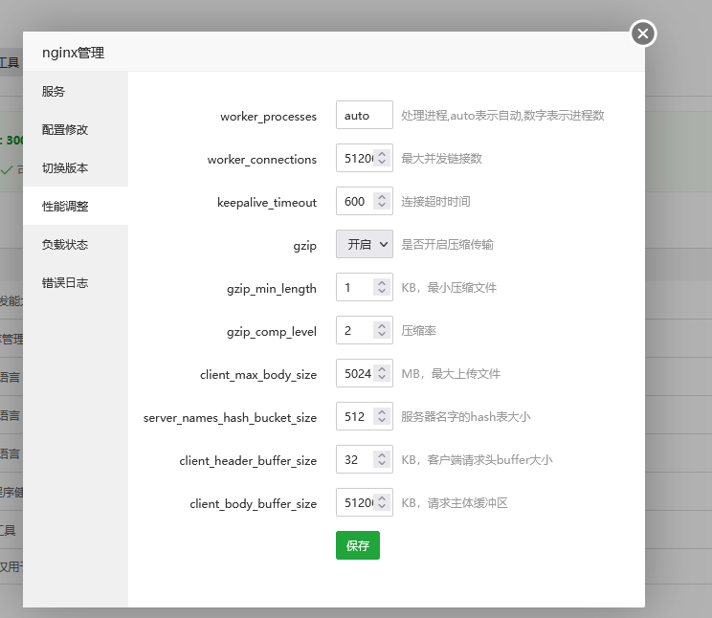
Task: Decrease worker_connections with the down arrow
Action: click(x=382, y=162)
